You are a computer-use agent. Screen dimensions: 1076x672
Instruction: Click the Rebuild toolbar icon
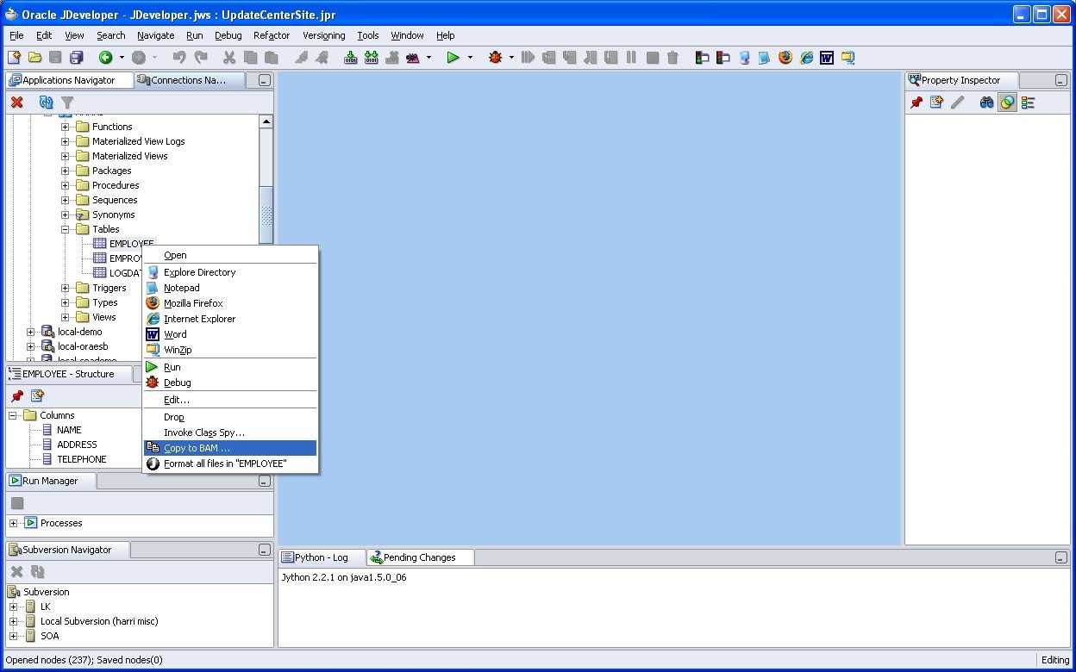pos(371,58)
